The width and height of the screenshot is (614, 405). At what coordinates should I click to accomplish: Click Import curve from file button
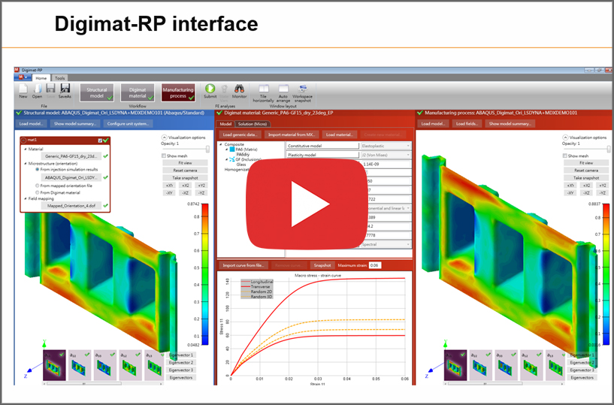[x=243, y=265]
